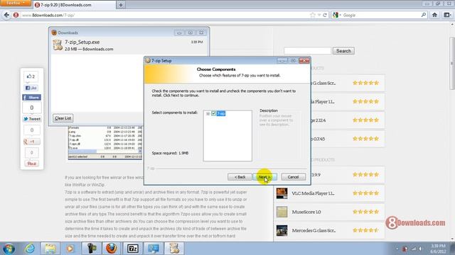
Task: Click the site search input field
Action: click(307, 51)
